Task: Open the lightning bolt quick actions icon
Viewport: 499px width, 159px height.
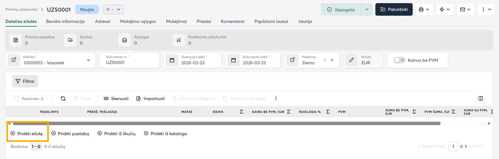Action: (442, 9)
